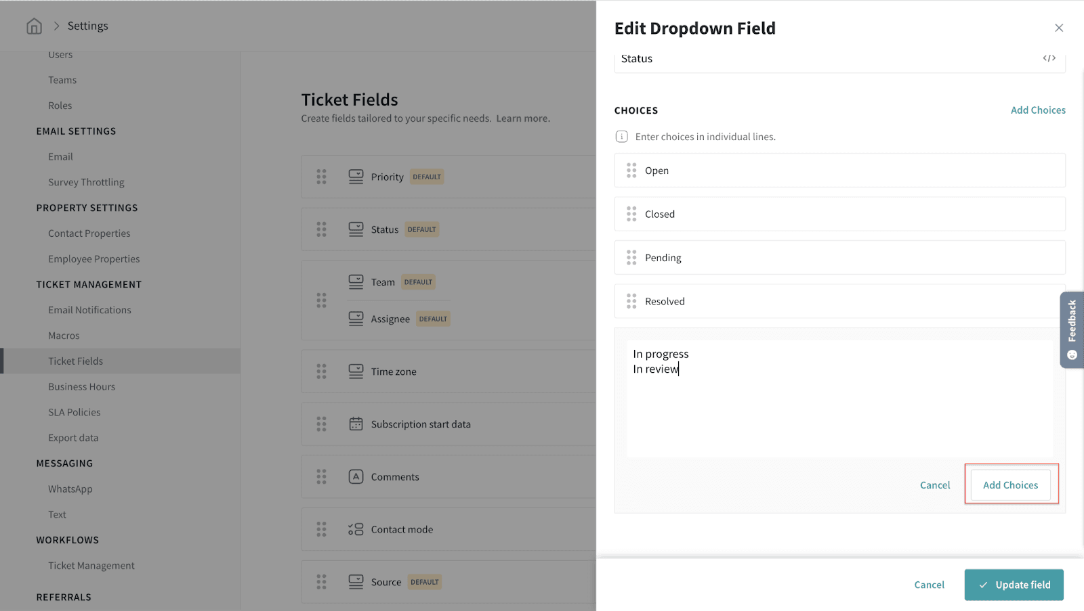Viewport: 1084px width, 611px height.
Task: Open the Feedback side tab
Action: [x=1072, y=330]
